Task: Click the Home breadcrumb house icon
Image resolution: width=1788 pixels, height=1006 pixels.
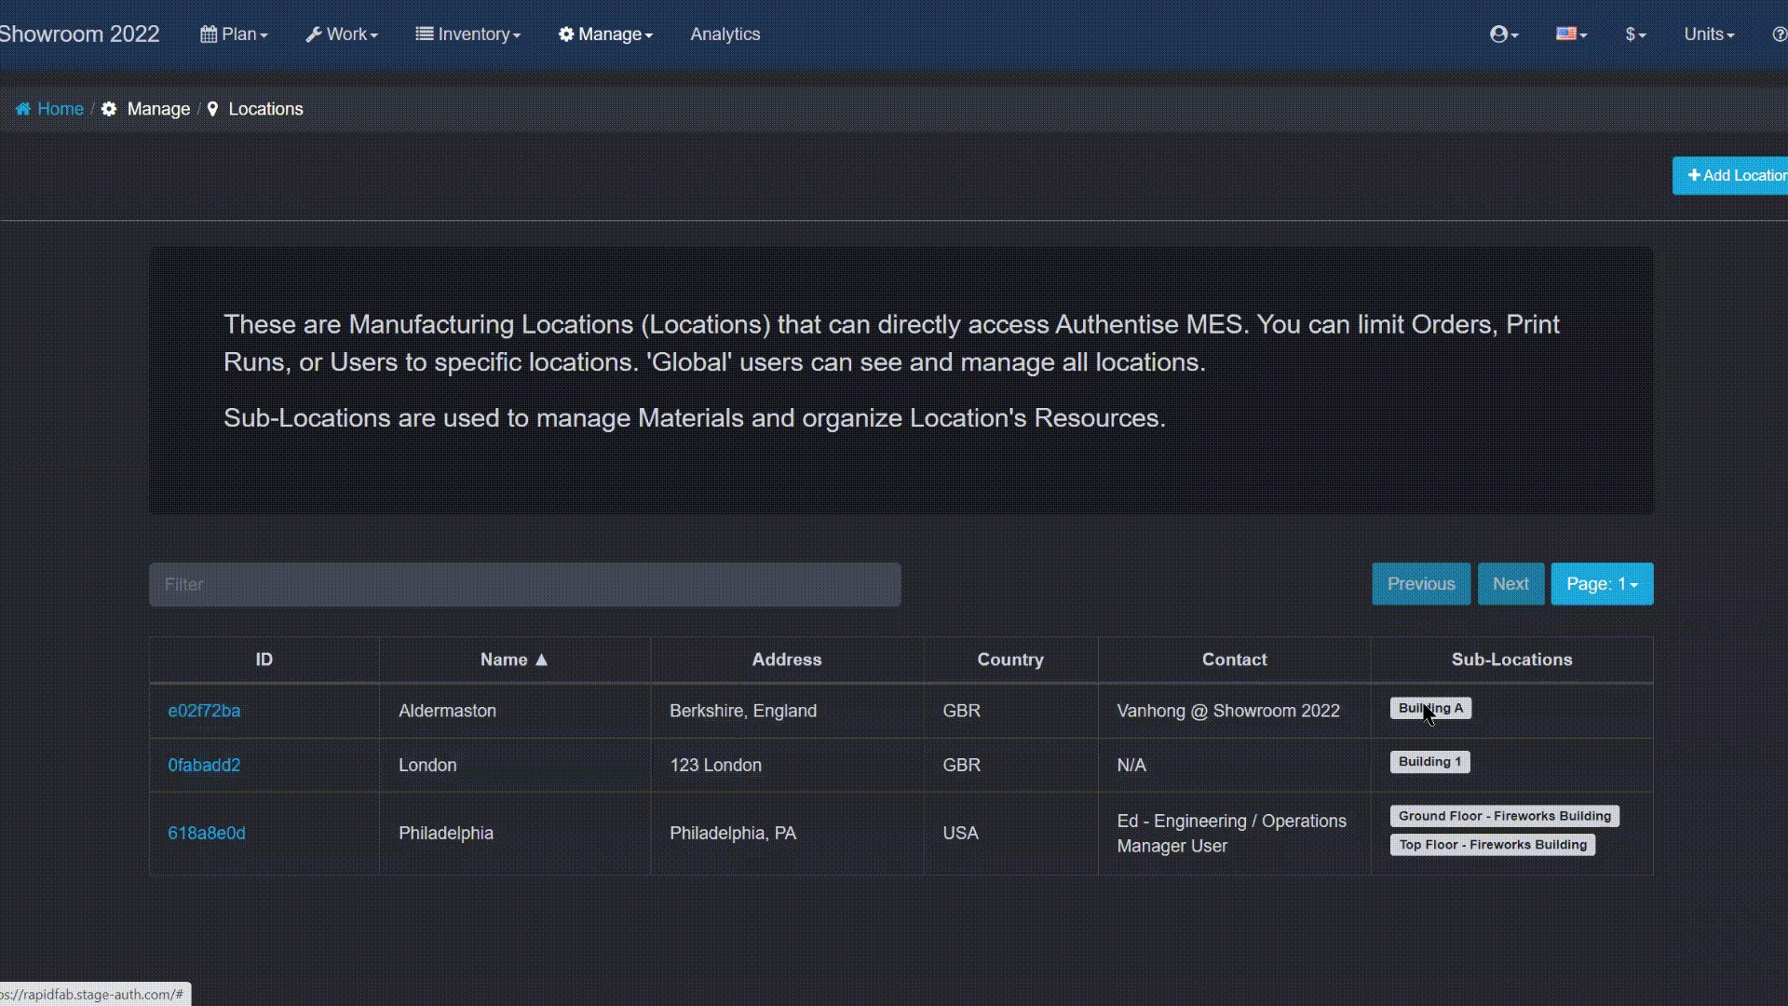Action: 23,109
